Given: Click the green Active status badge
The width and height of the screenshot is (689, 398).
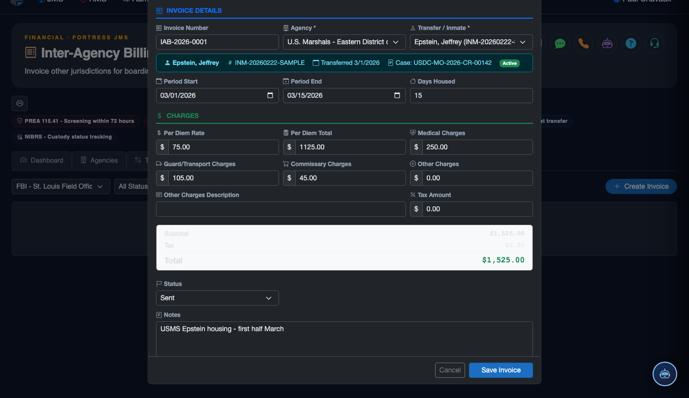Looking at the screenshot, I should tap(510, 63).
